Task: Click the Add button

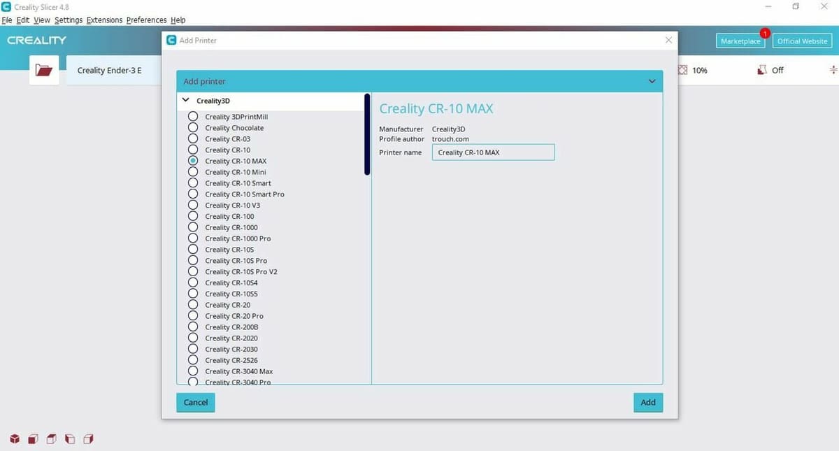Action: point(648,402)
